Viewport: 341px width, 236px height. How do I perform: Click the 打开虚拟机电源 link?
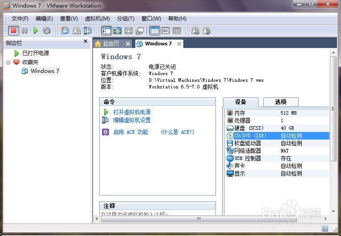(132, 112)
